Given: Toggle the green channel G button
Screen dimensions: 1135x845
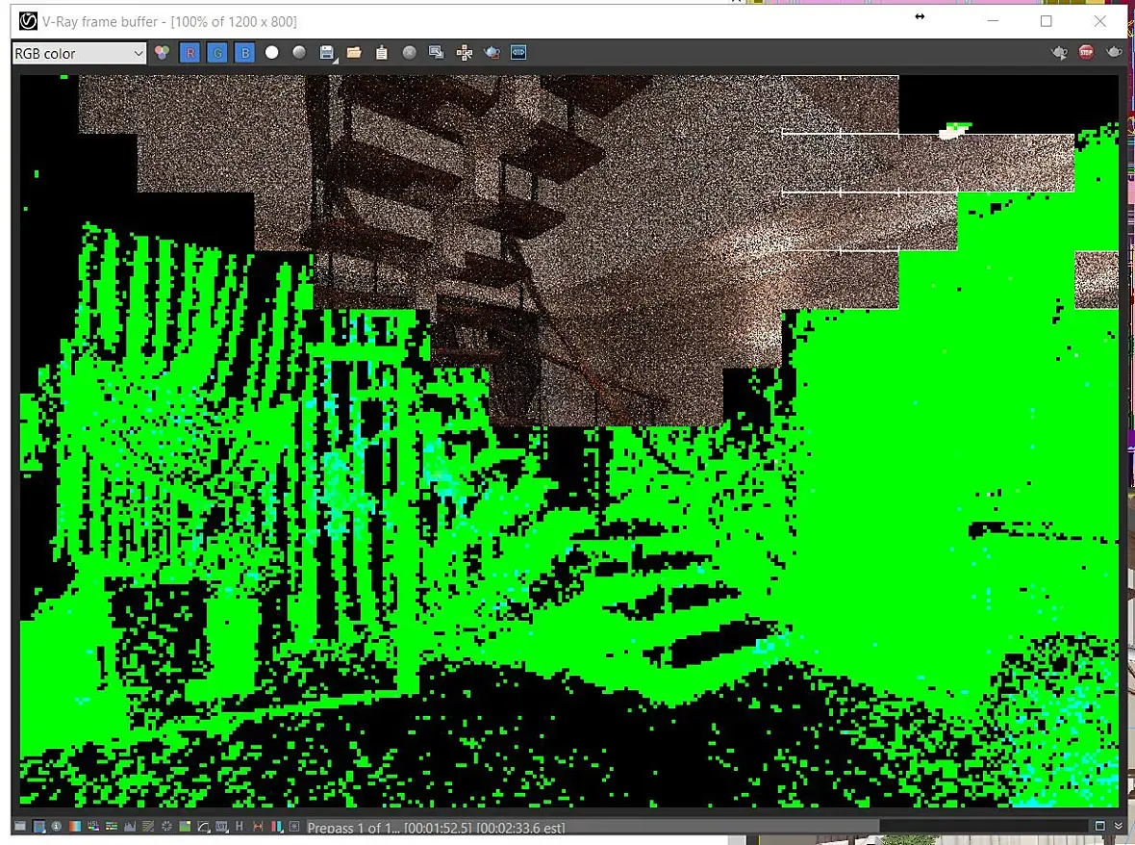Looking at the screenshot, I should tap(217, 53).
